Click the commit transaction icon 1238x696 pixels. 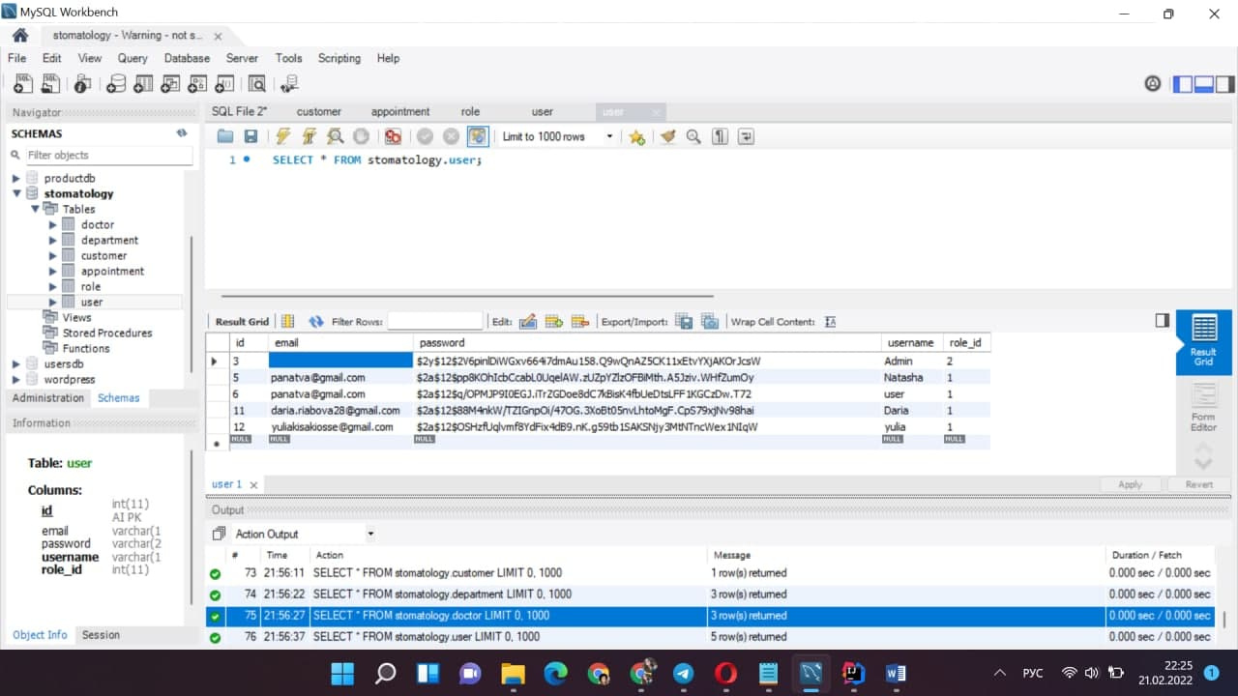[x=425, y=136]
